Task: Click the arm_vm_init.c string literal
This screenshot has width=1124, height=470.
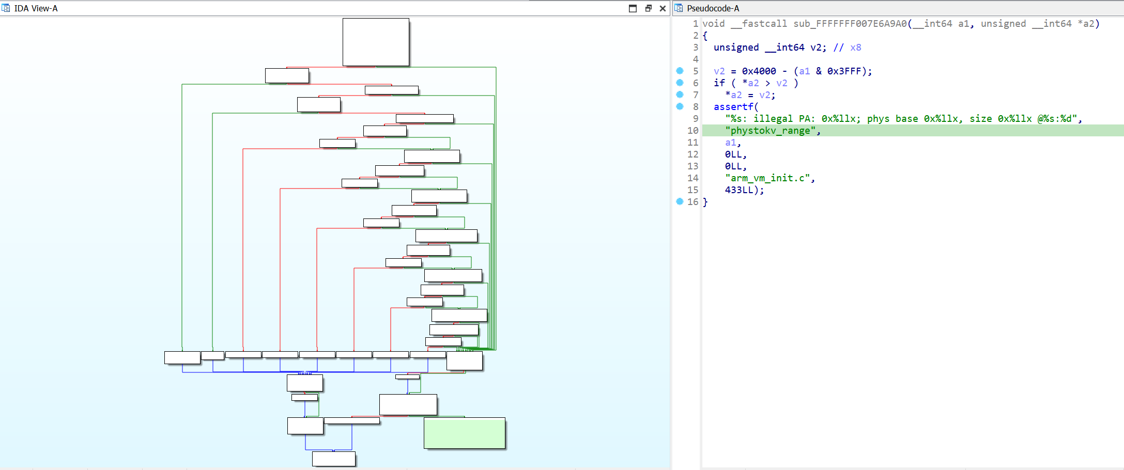Action: coord(768,178)
